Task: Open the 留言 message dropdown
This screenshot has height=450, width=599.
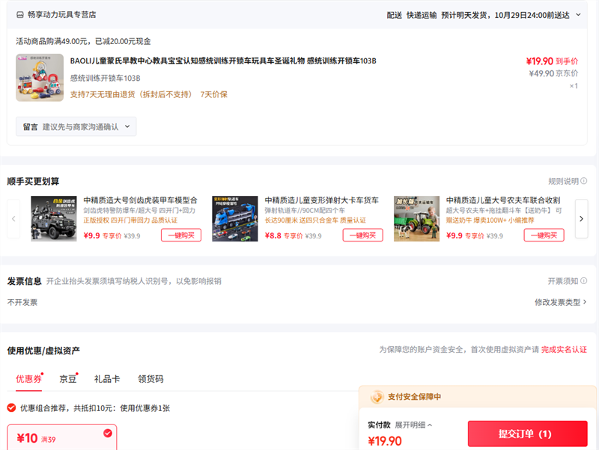Action: tap(76, 127)
